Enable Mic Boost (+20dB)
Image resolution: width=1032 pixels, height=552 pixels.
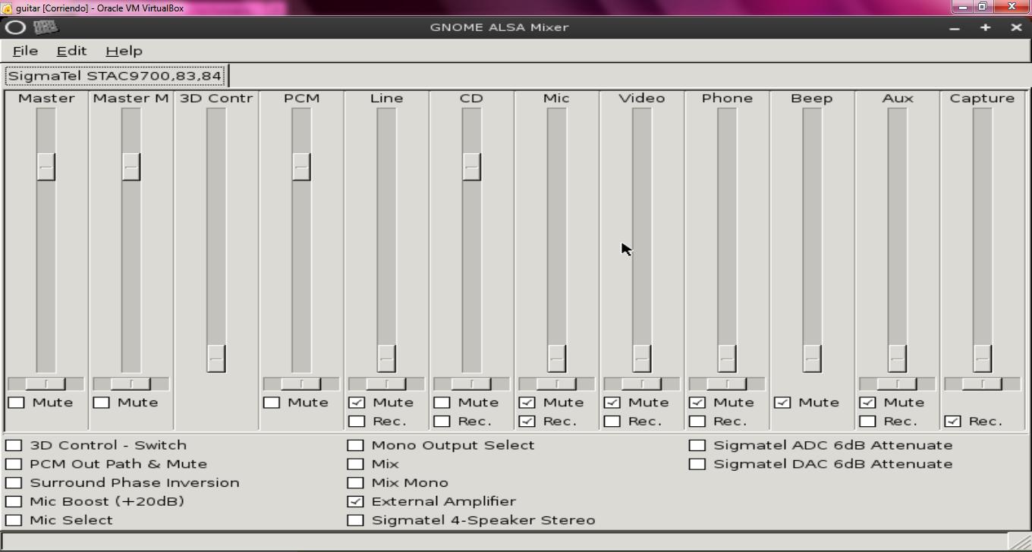(x=14, y=502)
